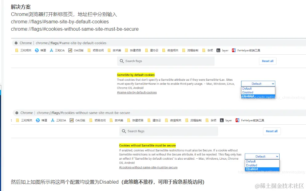Open 禅道 bookmark on same-site-by-default-cookies page

pos(40,50)
